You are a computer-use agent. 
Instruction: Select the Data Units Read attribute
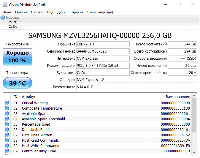(x=35, y=130)
